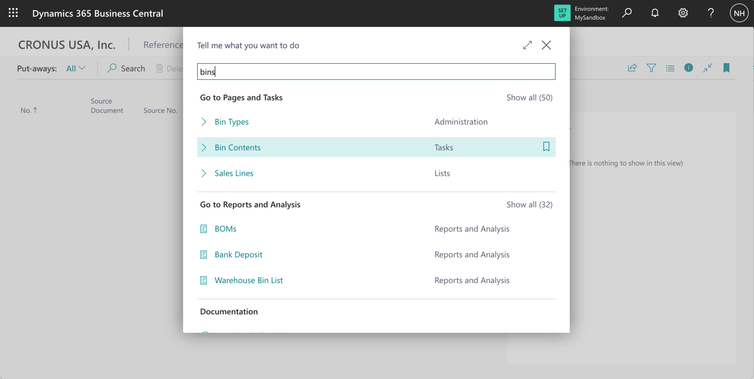Toggle the filter pane funnel icon

(x=651, y=68)
